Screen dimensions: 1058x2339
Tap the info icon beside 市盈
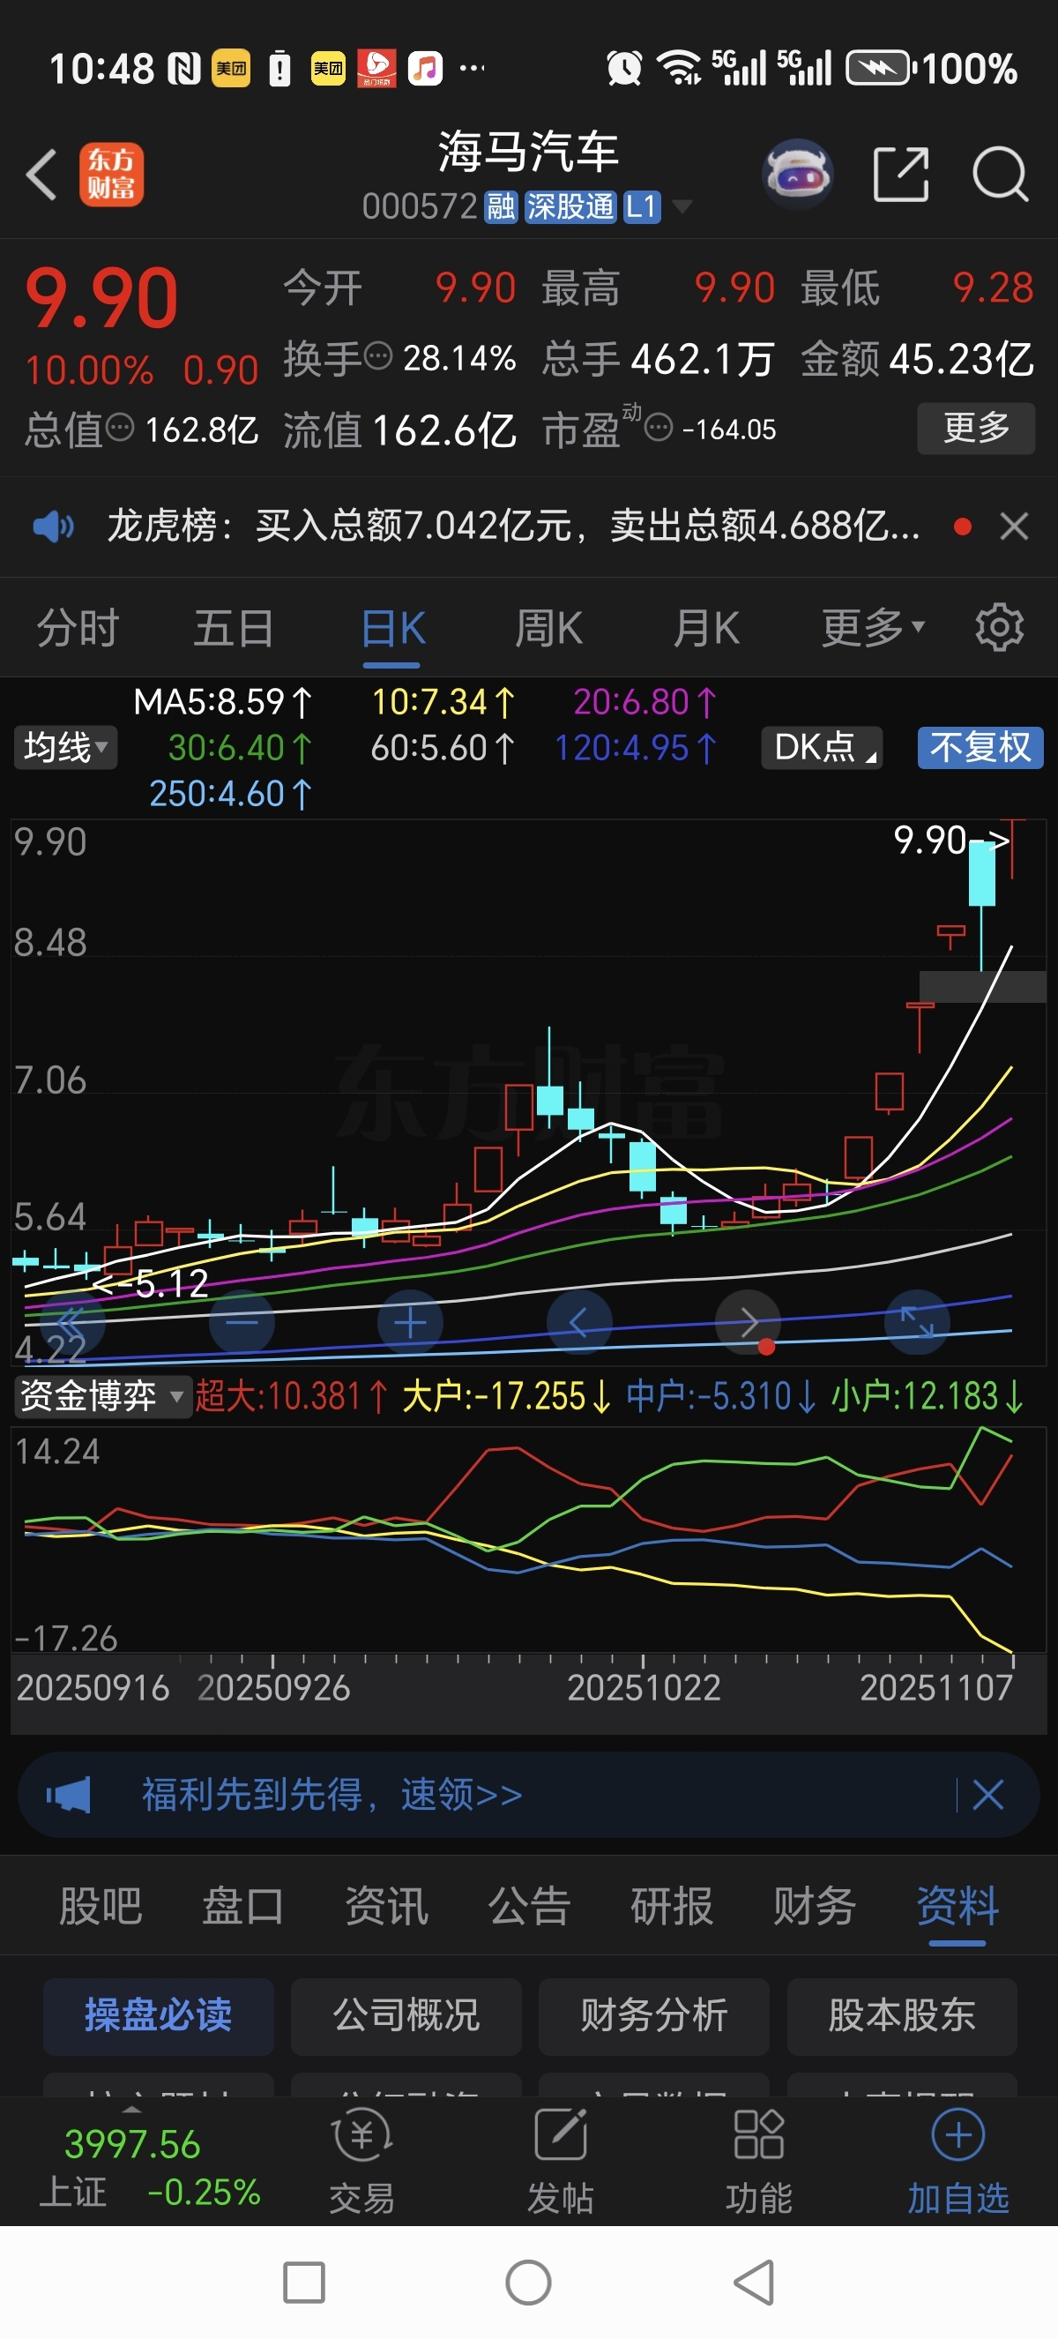pos(659,427)
